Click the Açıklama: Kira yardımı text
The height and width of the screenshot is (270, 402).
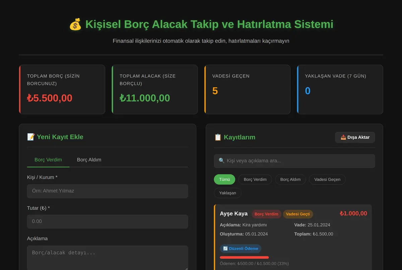pos(244,225)
